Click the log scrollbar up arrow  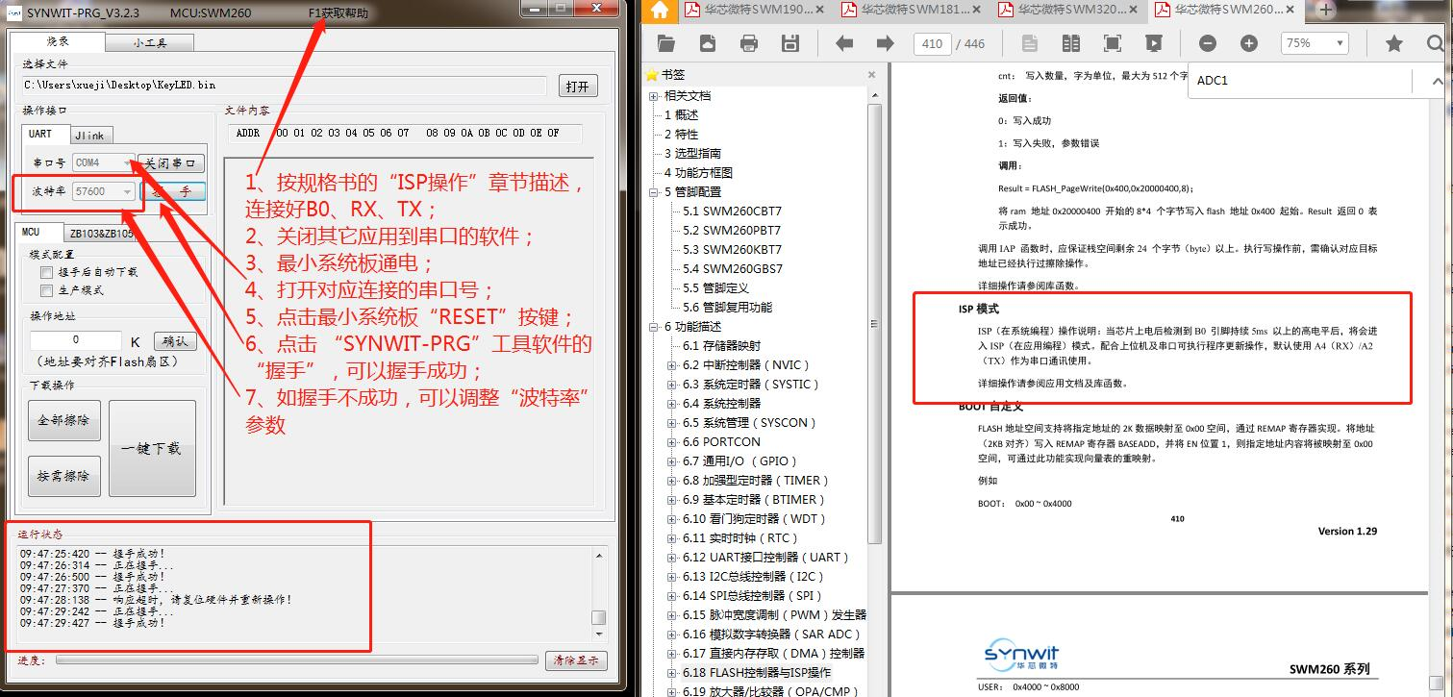click(599, 555)
